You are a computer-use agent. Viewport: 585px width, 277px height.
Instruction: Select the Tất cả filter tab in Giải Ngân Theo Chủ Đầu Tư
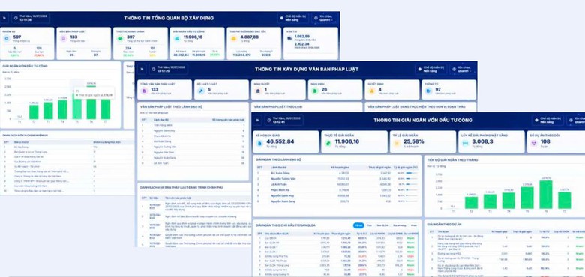[x=358, y=225]
